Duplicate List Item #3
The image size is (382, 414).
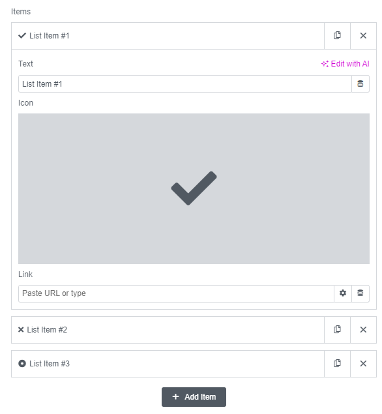pos(337,364)
